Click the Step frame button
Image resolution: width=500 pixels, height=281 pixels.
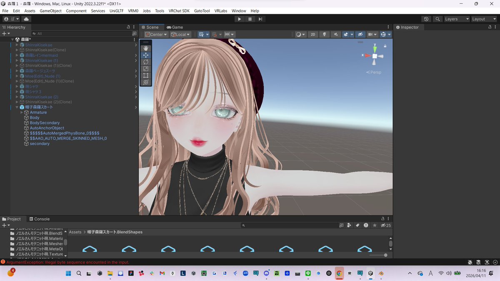(260, 19)
